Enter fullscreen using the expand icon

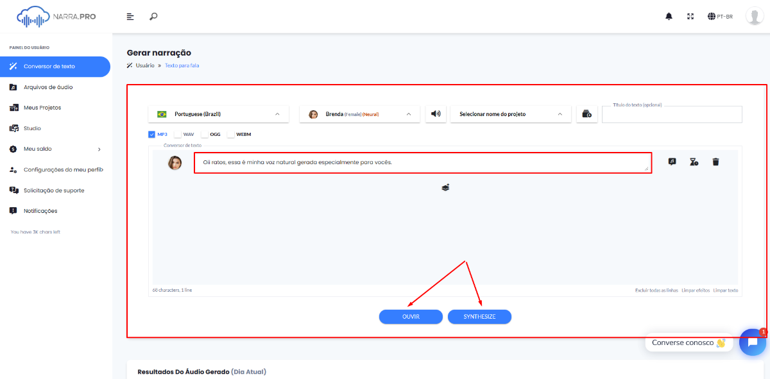tap(690, 17)
